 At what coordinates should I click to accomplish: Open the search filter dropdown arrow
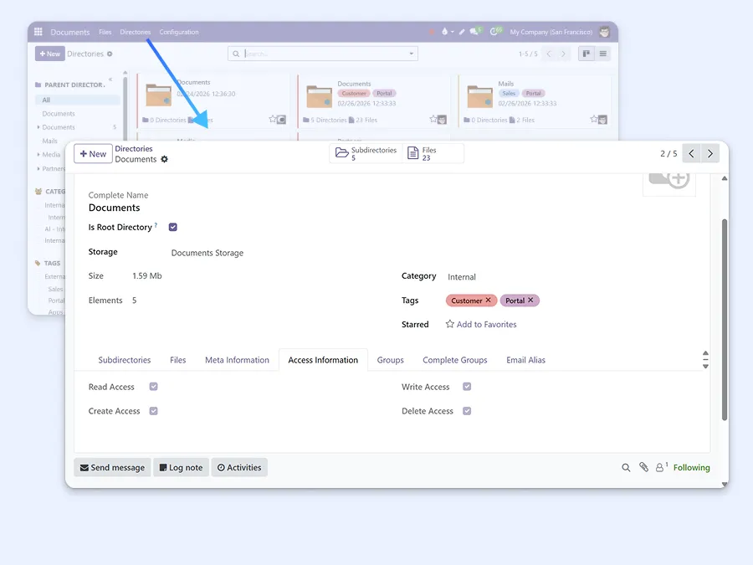tap(411, 53)
